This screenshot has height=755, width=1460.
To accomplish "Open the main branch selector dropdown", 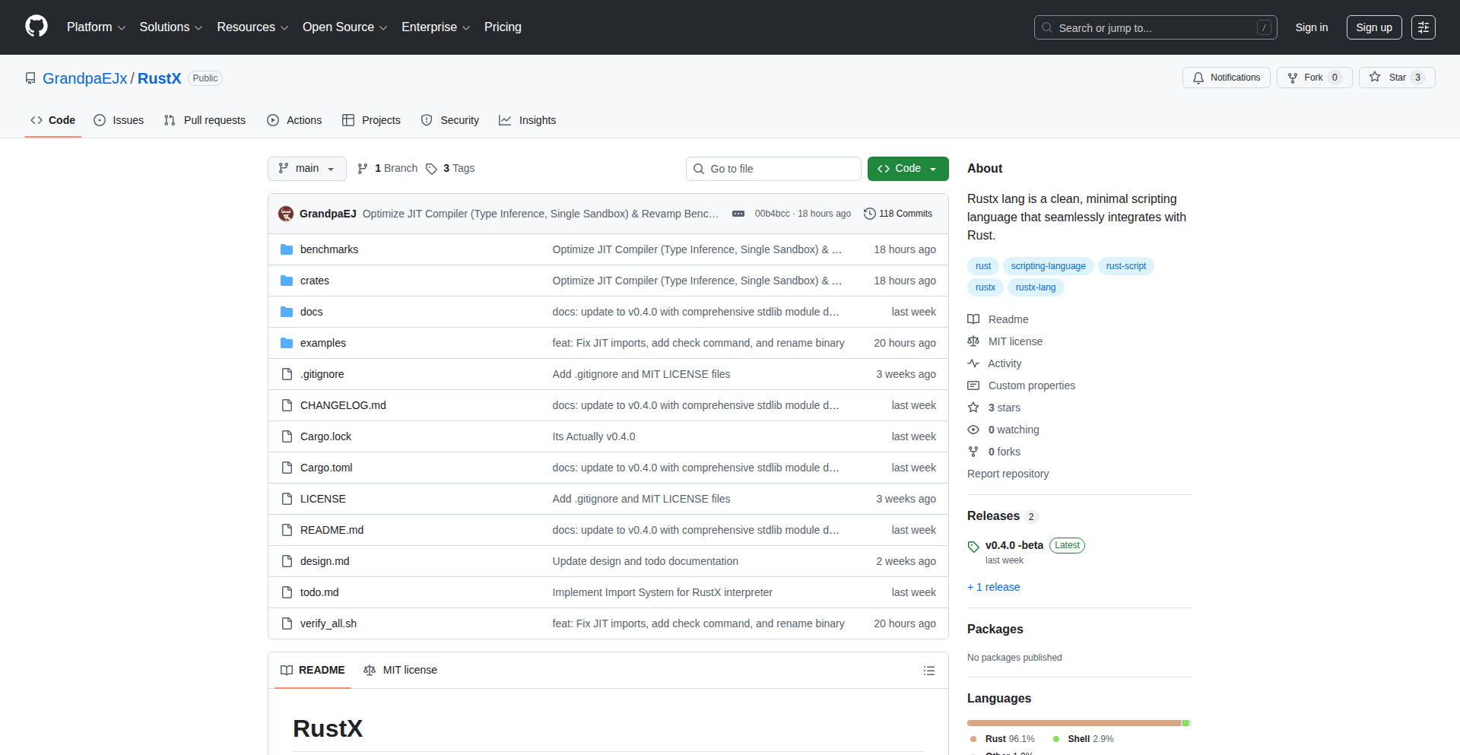I will (x=306, y=168).
